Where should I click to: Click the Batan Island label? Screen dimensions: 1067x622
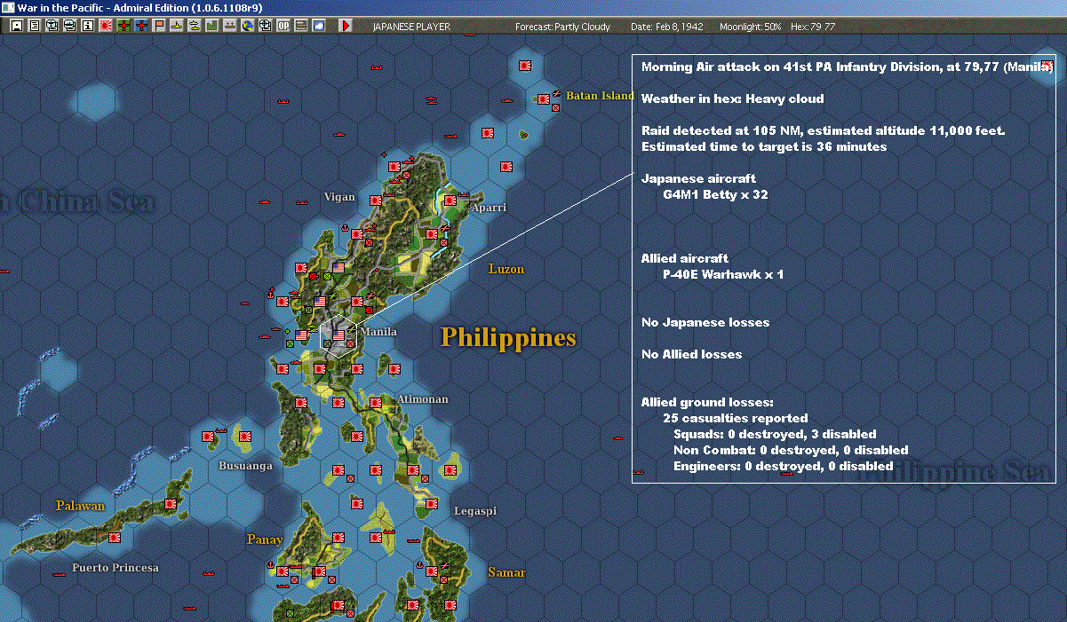[601, 96]
